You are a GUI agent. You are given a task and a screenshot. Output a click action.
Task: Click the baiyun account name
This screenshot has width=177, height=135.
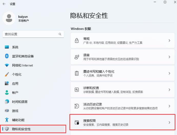[23, 17]
